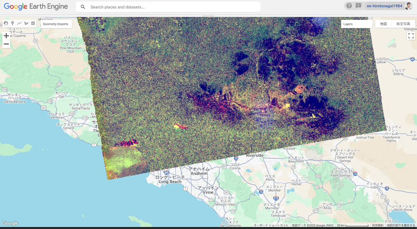
Task: Select the draw rectangle tool
Action: 33,23
